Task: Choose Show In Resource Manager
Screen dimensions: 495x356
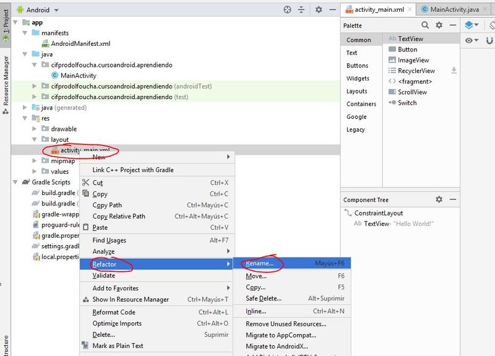Action: [157, 299]
